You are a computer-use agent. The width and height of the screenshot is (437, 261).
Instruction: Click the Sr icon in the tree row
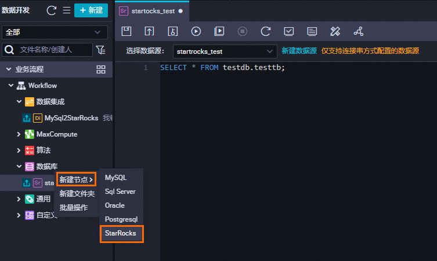coord(38,183)
